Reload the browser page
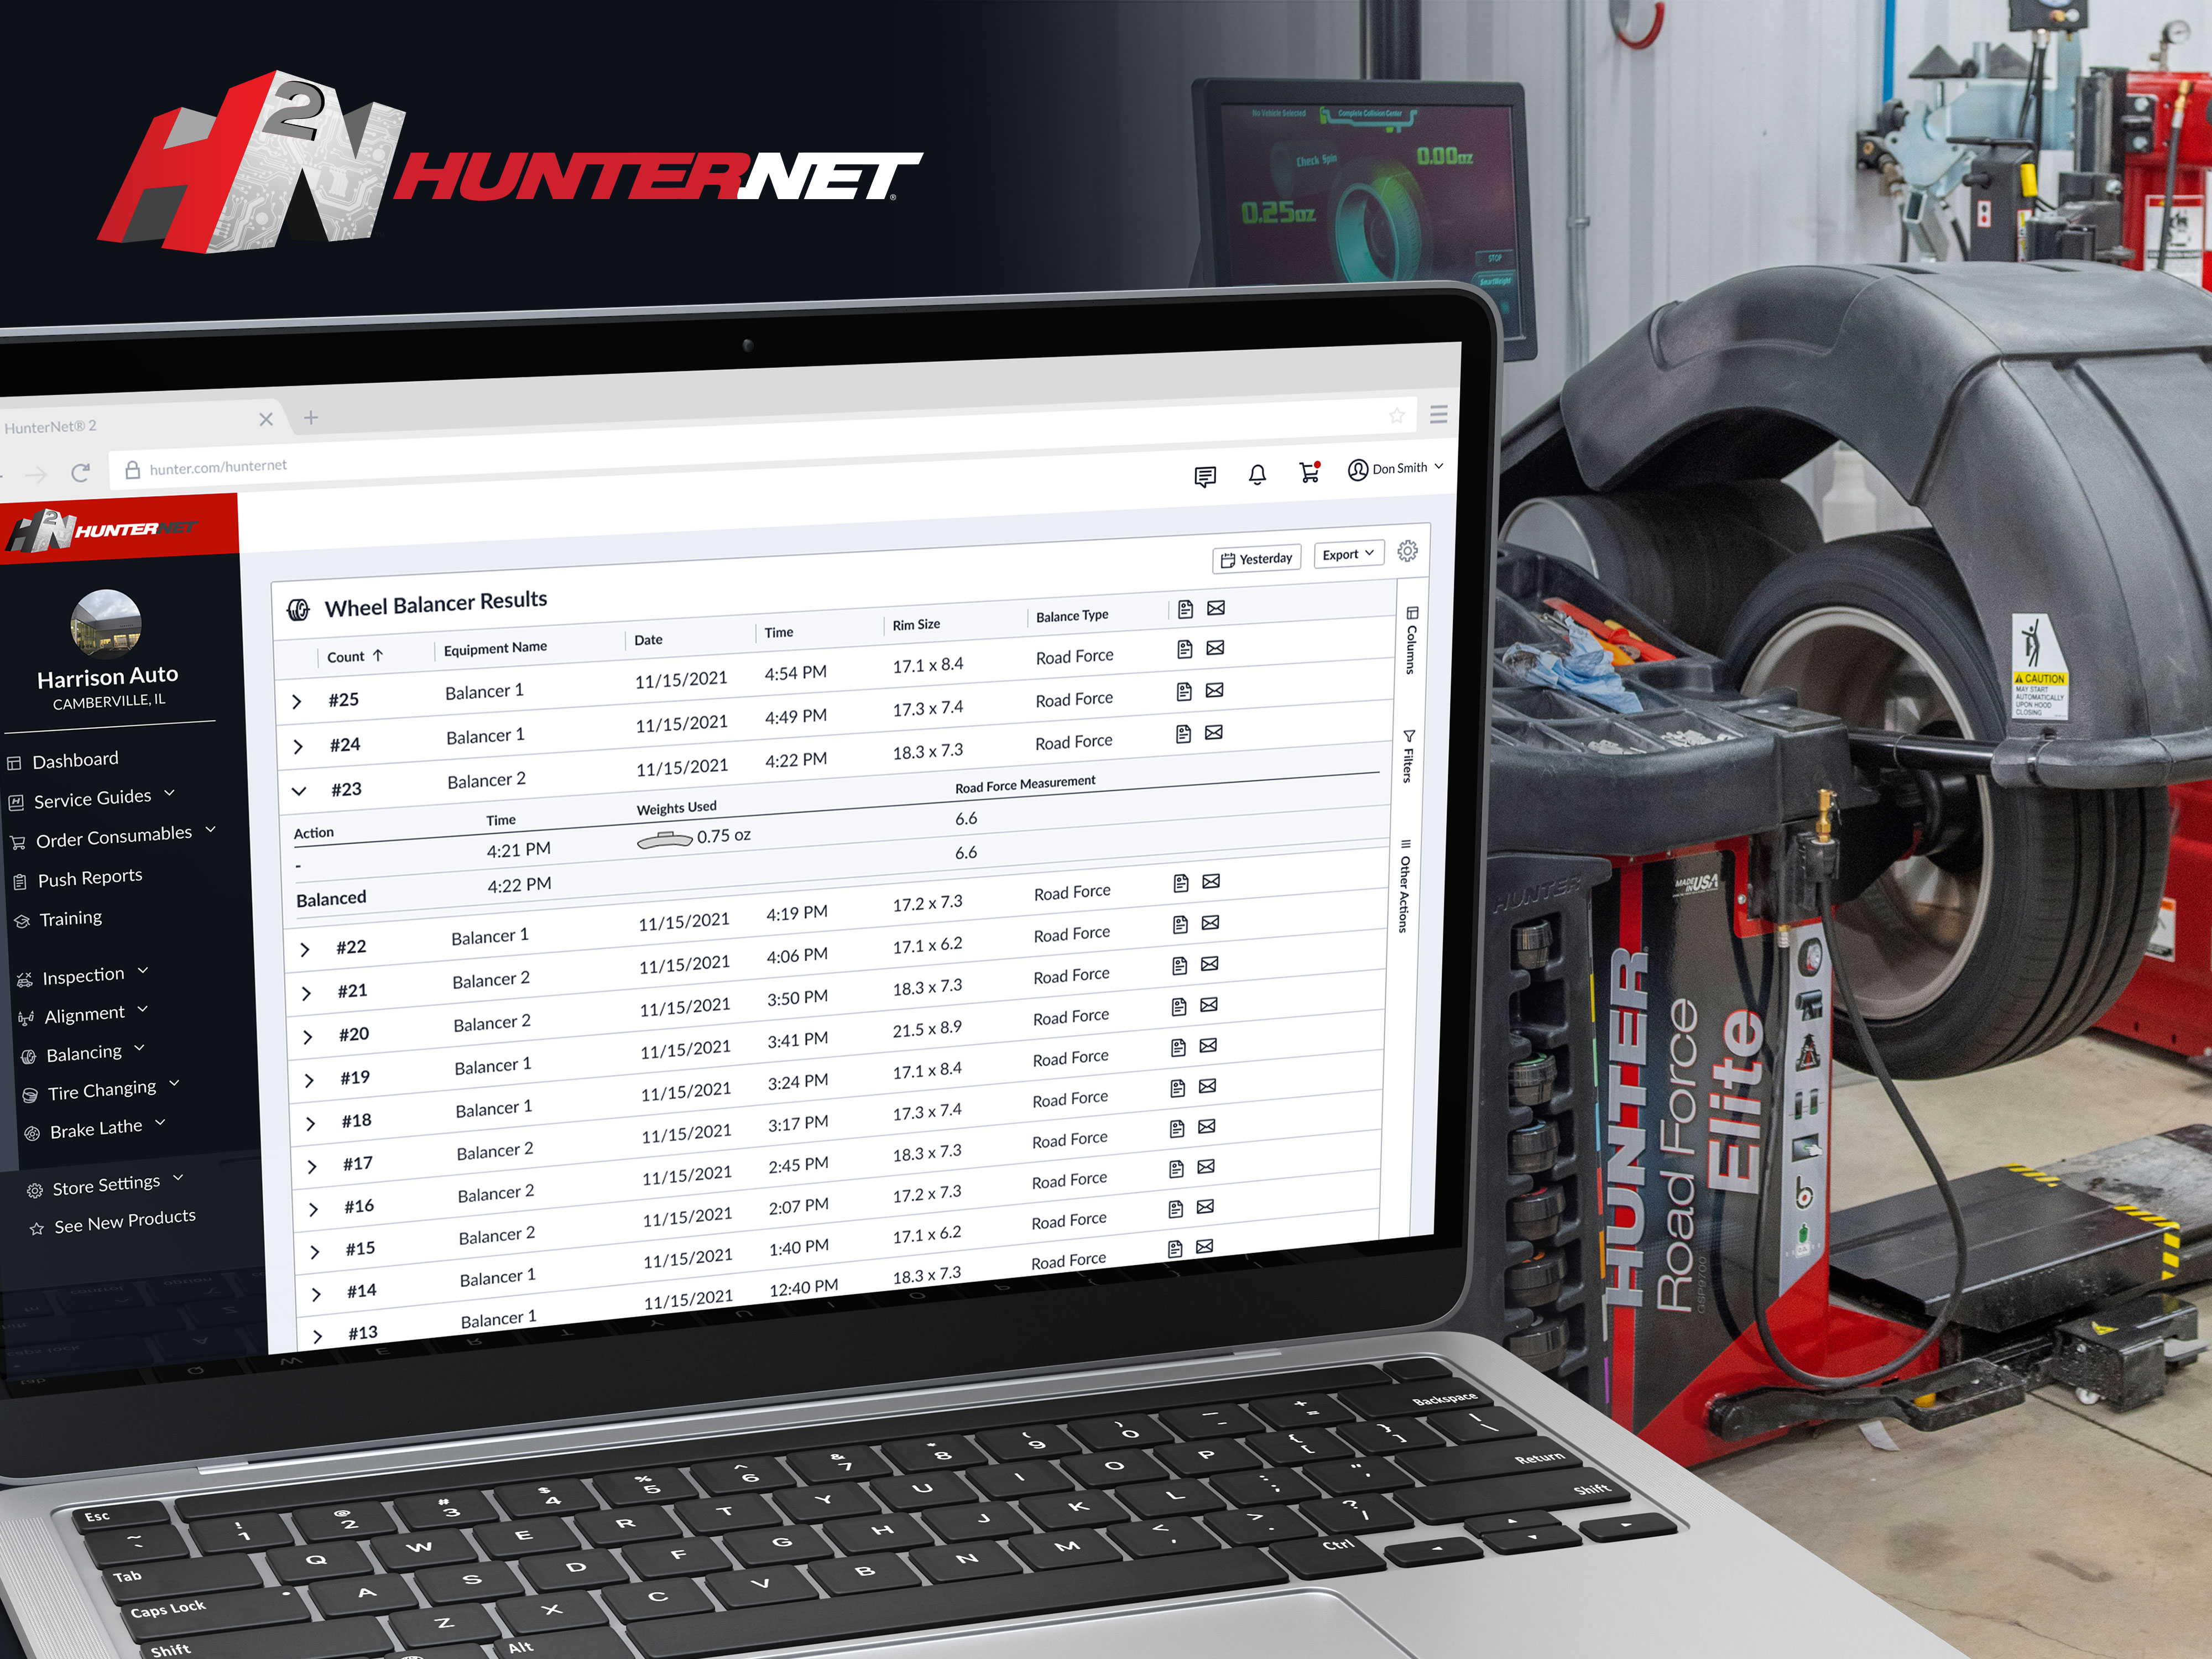 (81, 472)
